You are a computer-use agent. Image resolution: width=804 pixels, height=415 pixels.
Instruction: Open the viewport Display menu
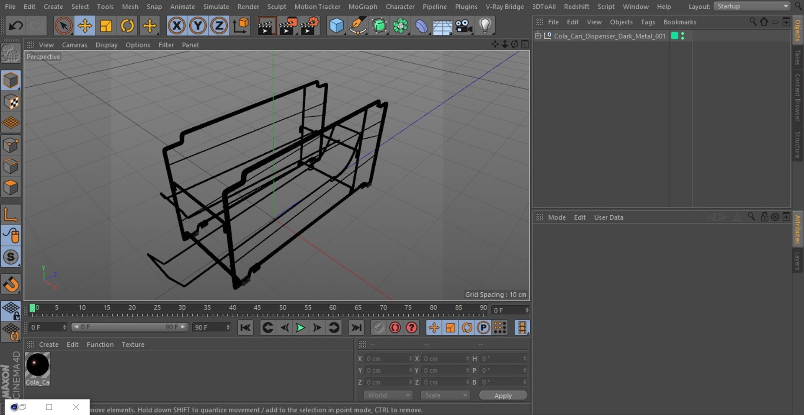pos(106,45)
